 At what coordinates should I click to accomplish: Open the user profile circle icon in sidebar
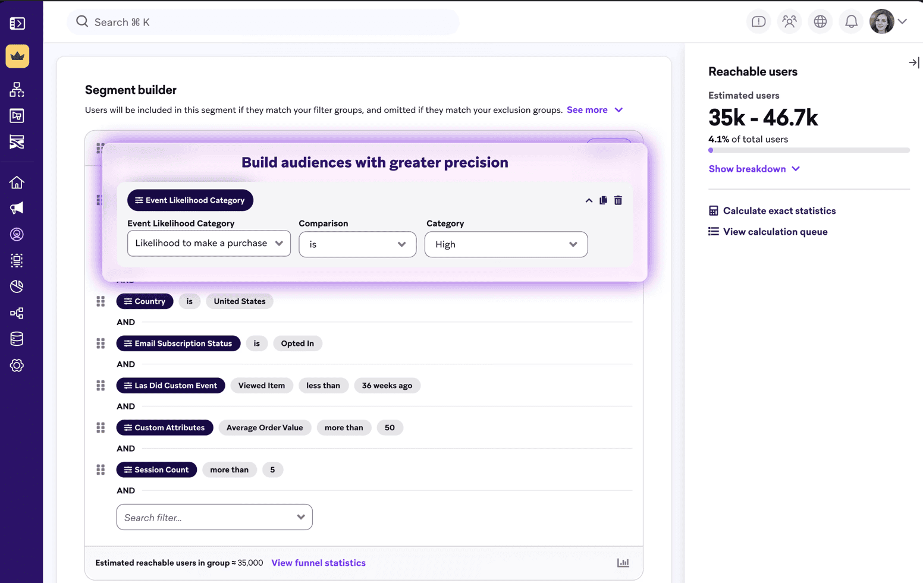(17, 234)
